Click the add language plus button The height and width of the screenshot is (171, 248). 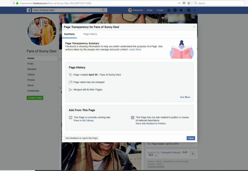point(193,154)
